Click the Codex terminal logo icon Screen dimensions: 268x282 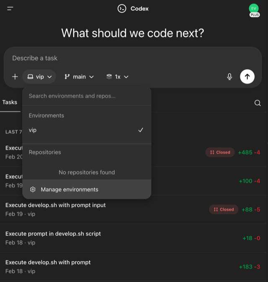point(122,8)
